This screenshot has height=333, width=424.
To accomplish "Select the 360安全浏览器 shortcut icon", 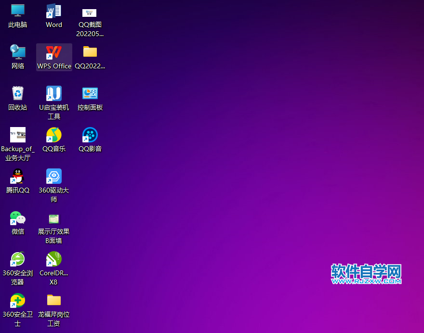I will (x=18, y=259).
